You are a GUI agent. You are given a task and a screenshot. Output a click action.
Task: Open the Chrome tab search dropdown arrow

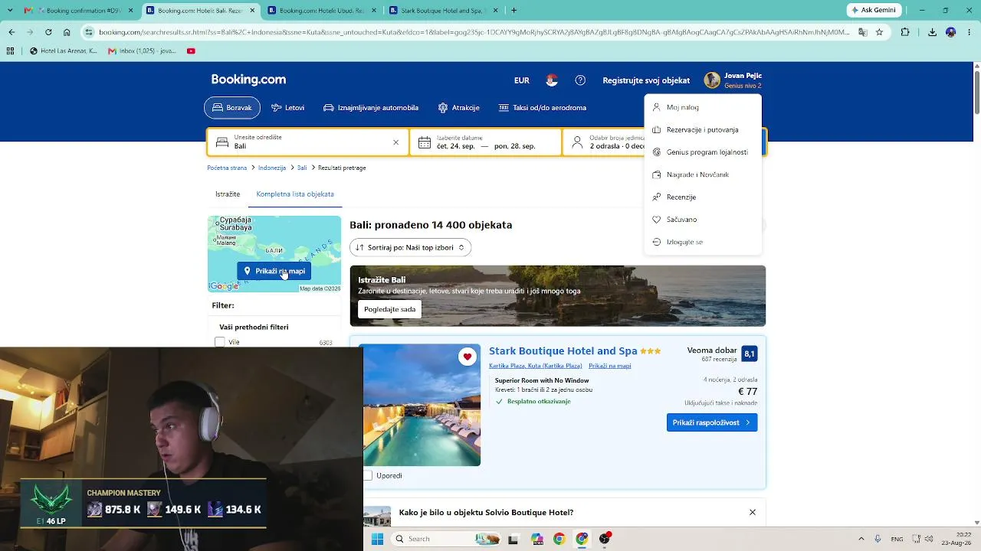(11, 11)
